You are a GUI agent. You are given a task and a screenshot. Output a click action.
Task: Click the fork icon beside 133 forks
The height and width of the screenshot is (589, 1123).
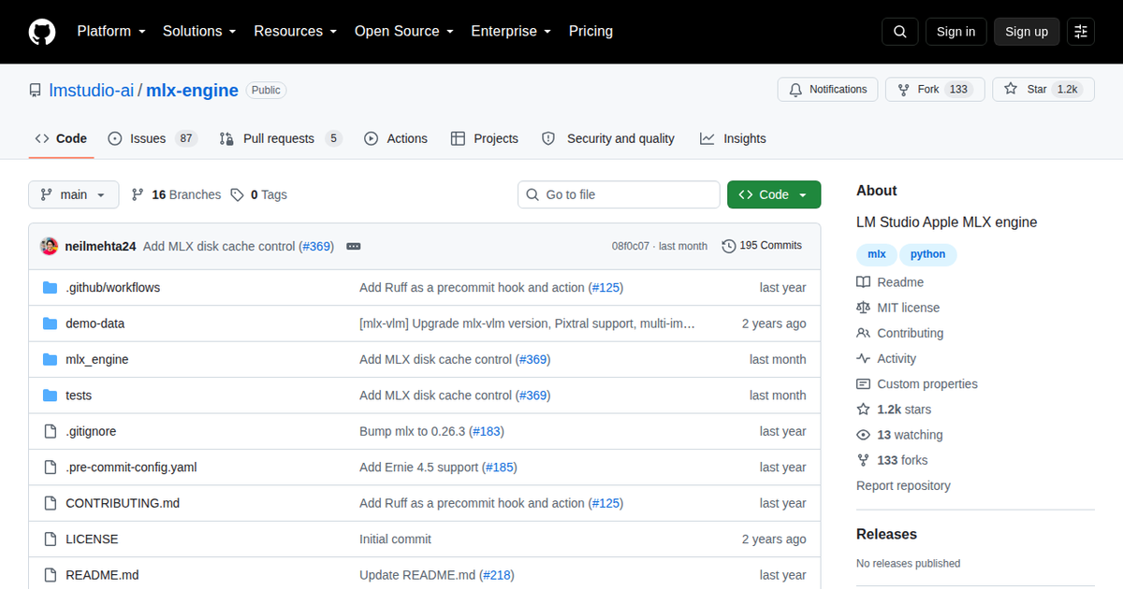click(x=863, y=460)
